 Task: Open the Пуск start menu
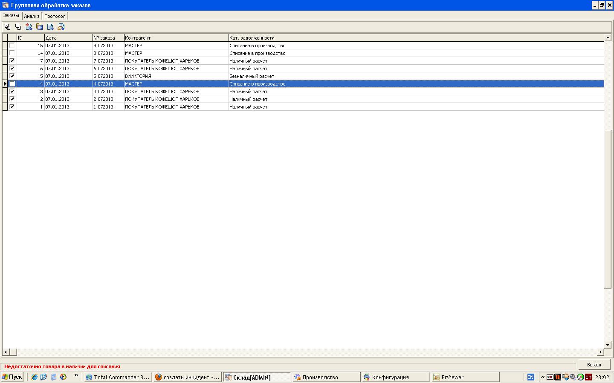tap(12, 377)
